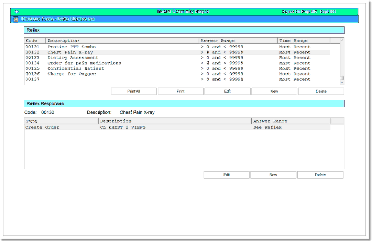The height and width of the screenshot is (242, 372).
Task: Click the answer range in the Charge for Oxygen row
Action: (x=222, y=74)
